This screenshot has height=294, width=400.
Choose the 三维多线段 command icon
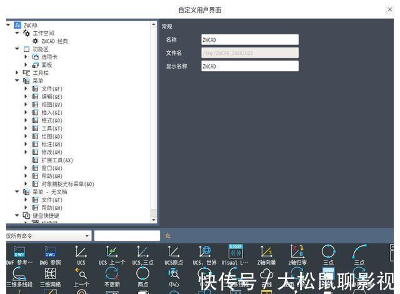click(19, 273)
